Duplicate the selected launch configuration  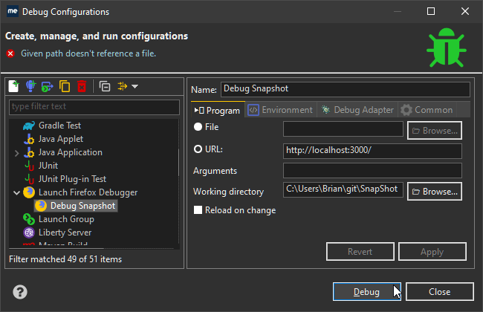click(x=65, y=86)
